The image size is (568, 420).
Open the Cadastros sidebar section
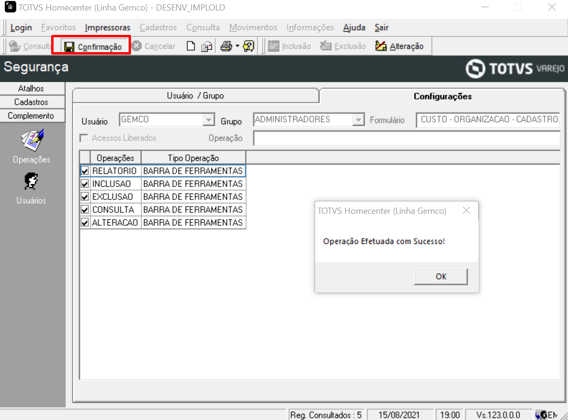coord(32,102)
